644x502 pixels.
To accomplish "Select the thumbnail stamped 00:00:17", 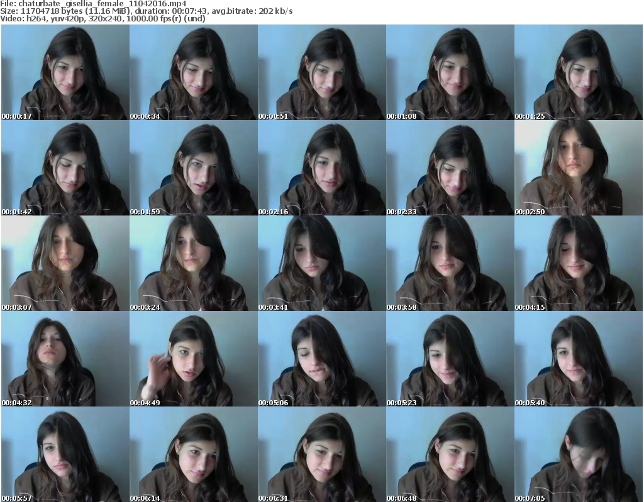I will 65,72.
